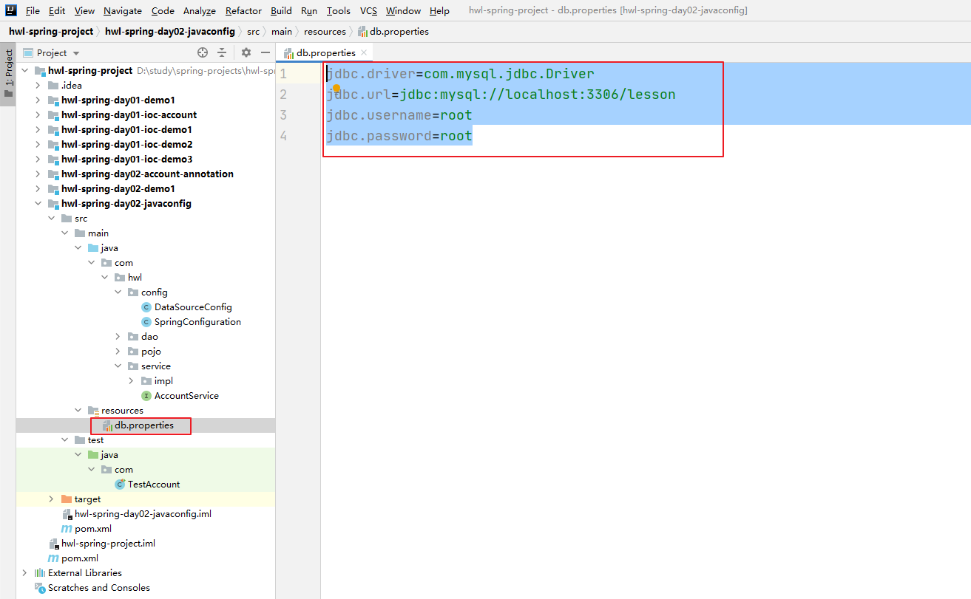The height and width of the screenshot is (599, 971).
Task: Collapse the config package
Action: [118, 292]
